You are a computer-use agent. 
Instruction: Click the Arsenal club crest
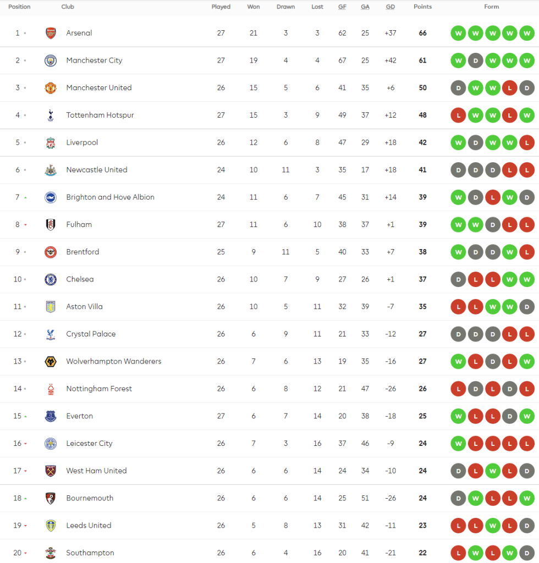[x=51, y=33]
